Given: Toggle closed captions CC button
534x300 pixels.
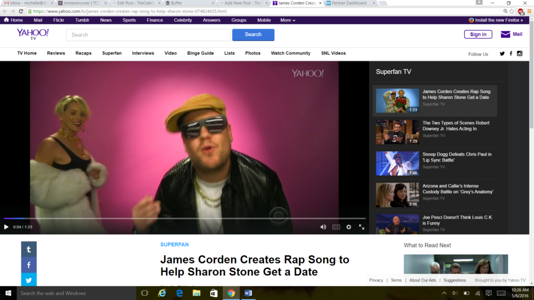Looking at the screenshot, I should click(x=336, y=227).
